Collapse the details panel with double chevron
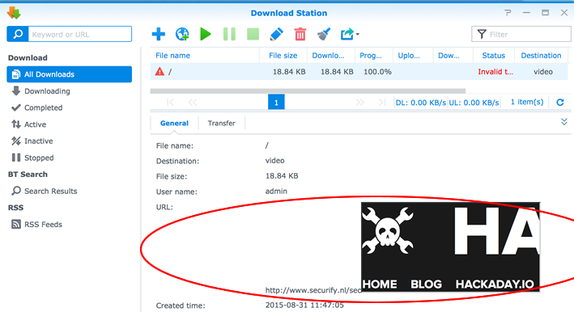This screenshot has height=312, width=574. (x=564, y=122)
